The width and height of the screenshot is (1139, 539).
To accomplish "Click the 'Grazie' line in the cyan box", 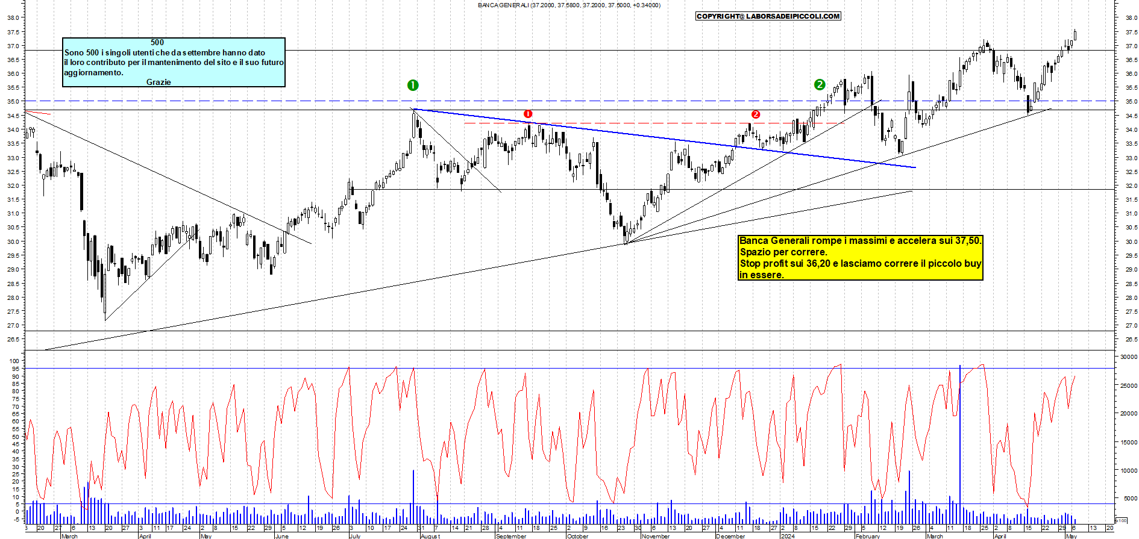I will tap(158, 82).
